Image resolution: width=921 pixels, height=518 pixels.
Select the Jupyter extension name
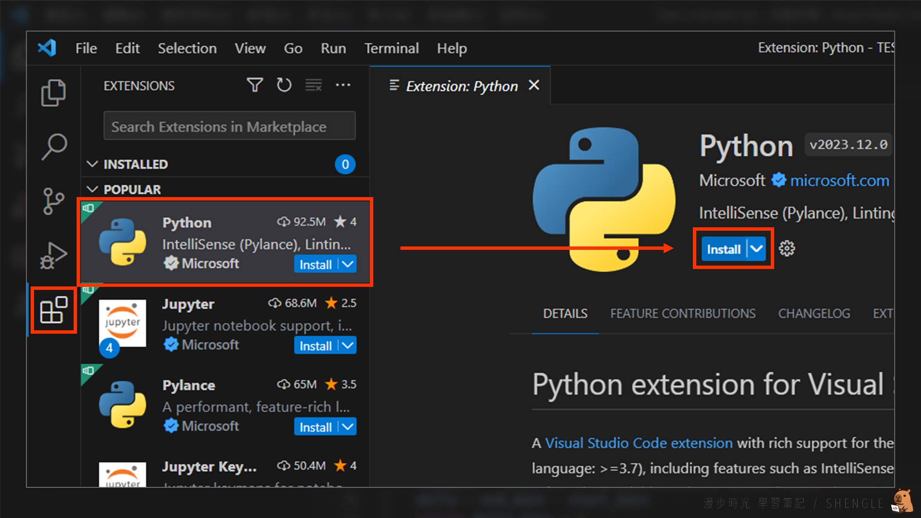[x=188, y=304]
